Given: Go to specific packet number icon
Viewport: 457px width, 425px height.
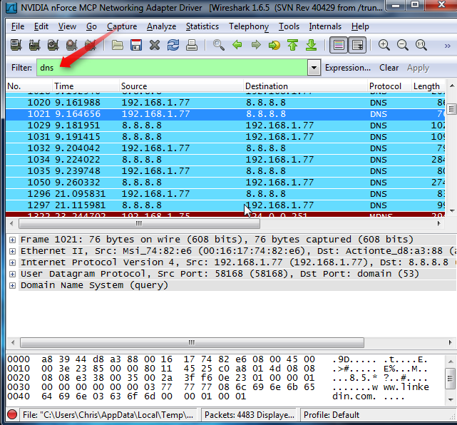Looking at the screenshot, I should click(274, 45).
